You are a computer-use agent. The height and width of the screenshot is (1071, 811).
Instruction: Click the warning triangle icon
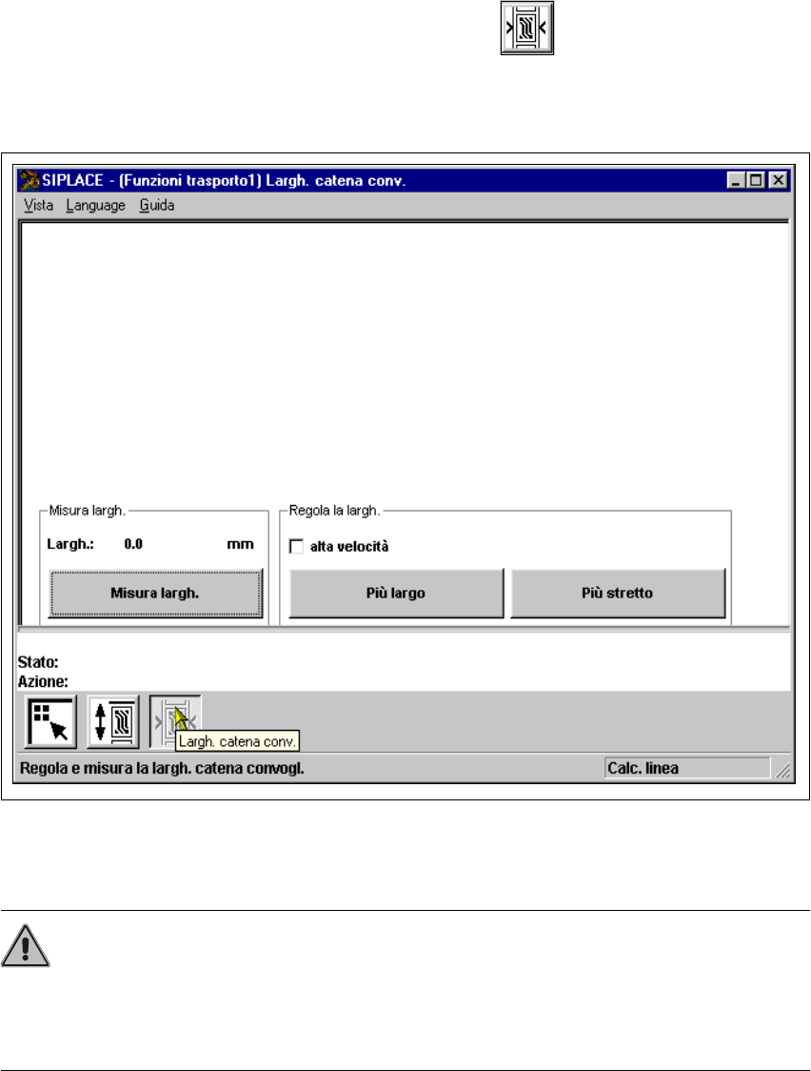(26, 946)
